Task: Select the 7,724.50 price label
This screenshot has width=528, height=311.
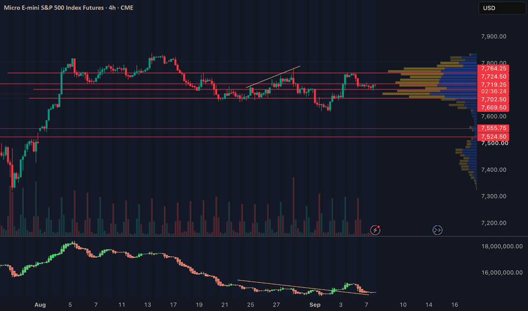Action: pos(493,77)
